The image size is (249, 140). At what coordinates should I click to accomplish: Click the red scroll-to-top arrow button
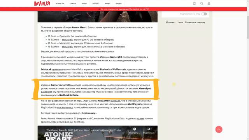(219, 129)
